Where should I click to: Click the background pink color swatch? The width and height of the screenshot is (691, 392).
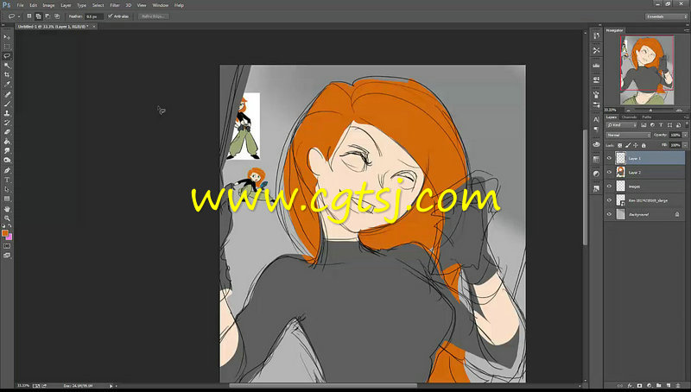point(10,237)
